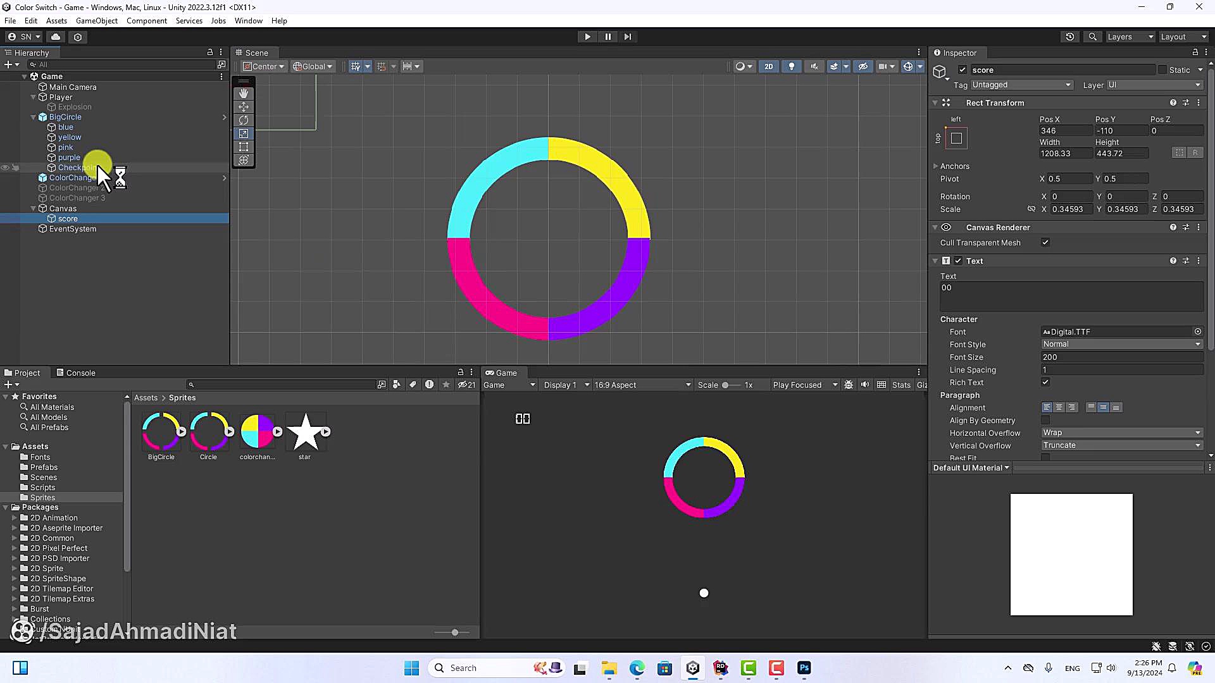Open the GameObject menu

(97, 20)
